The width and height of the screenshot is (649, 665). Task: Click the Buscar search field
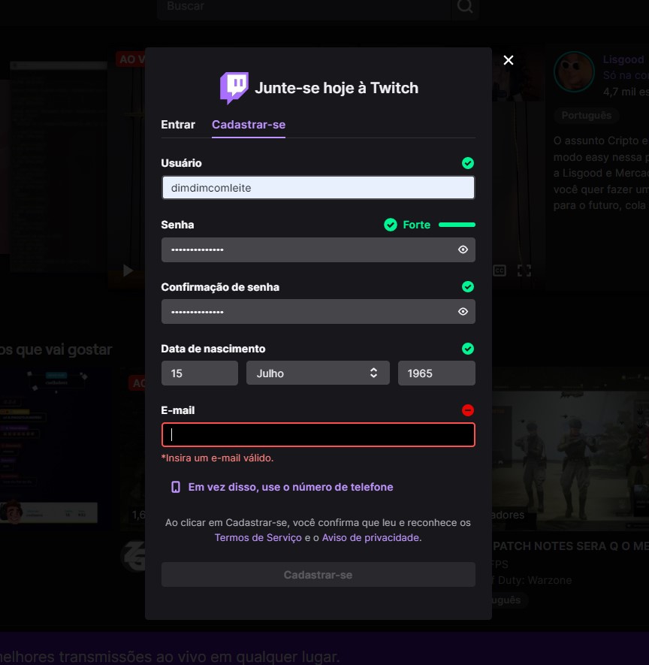(304, 7)
